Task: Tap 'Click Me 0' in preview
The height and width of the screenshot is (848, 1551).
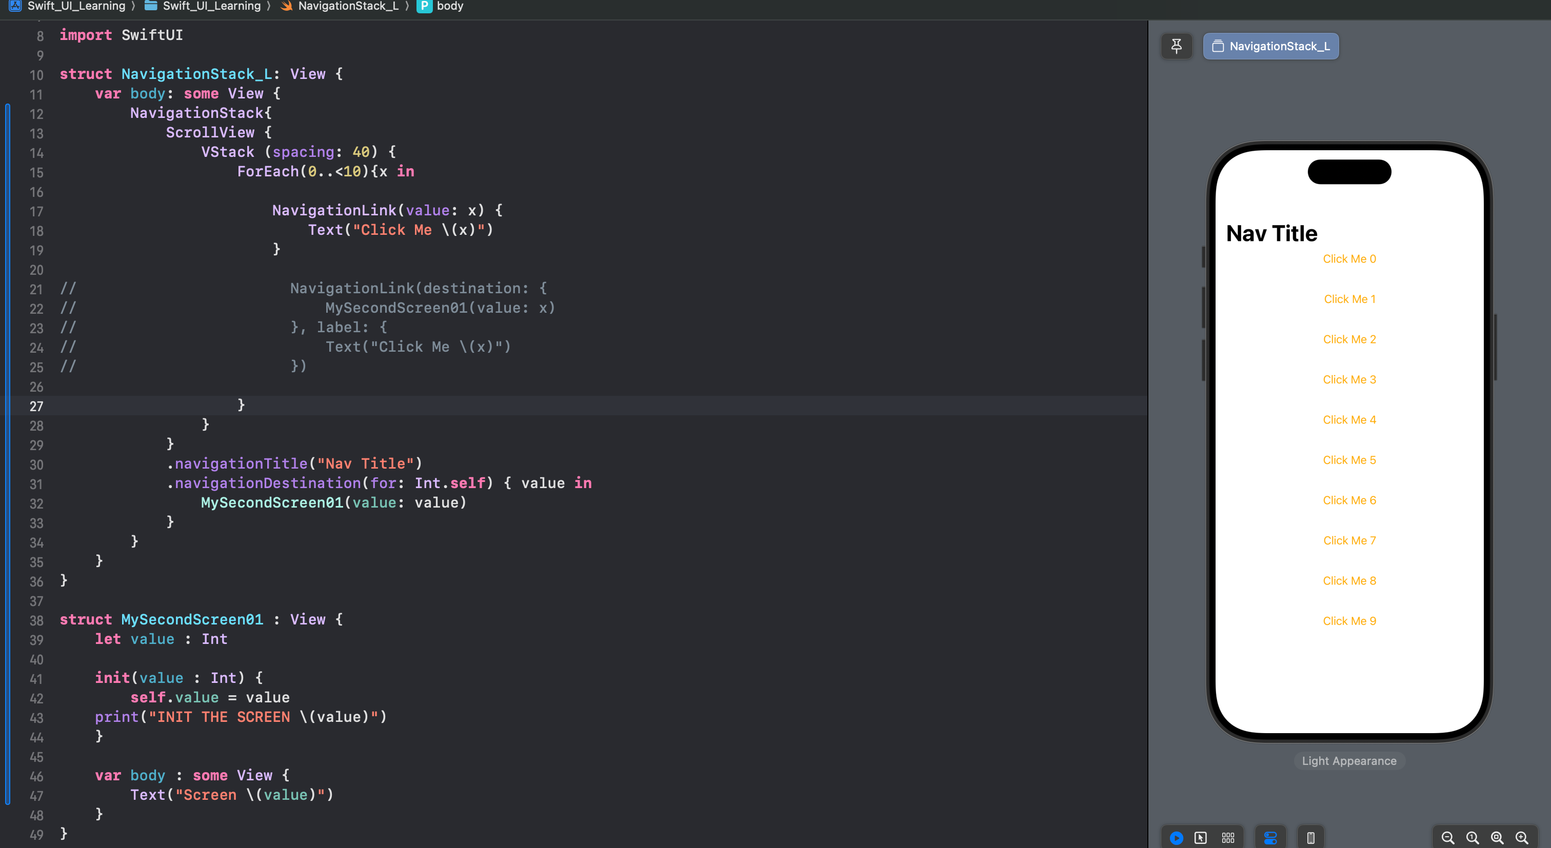Action: pos(1349,259)
